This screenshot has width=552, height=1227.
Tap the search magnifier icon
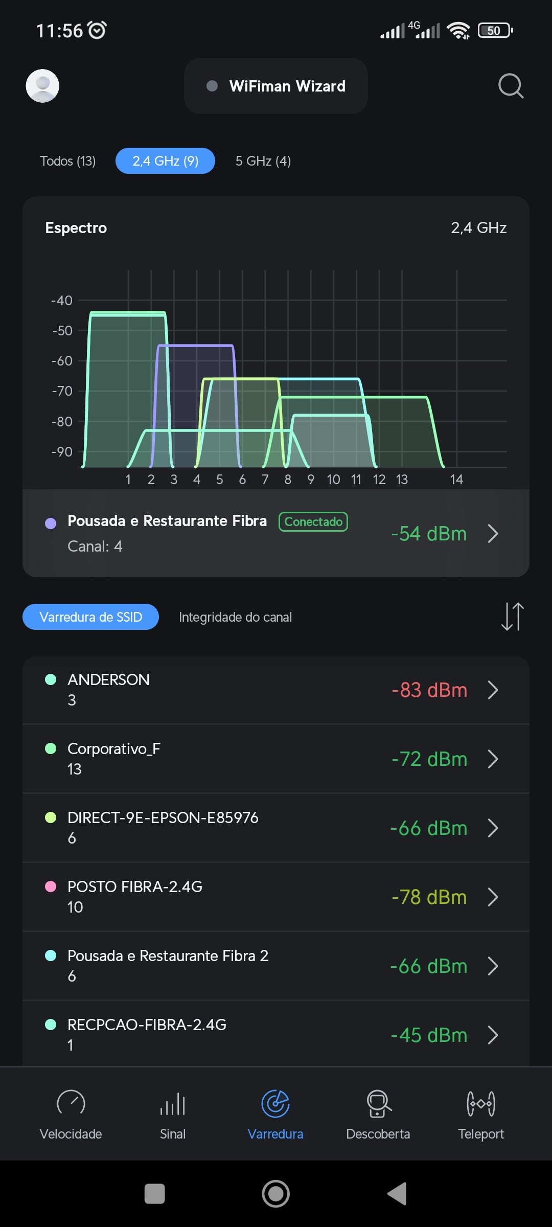(510, 86)
